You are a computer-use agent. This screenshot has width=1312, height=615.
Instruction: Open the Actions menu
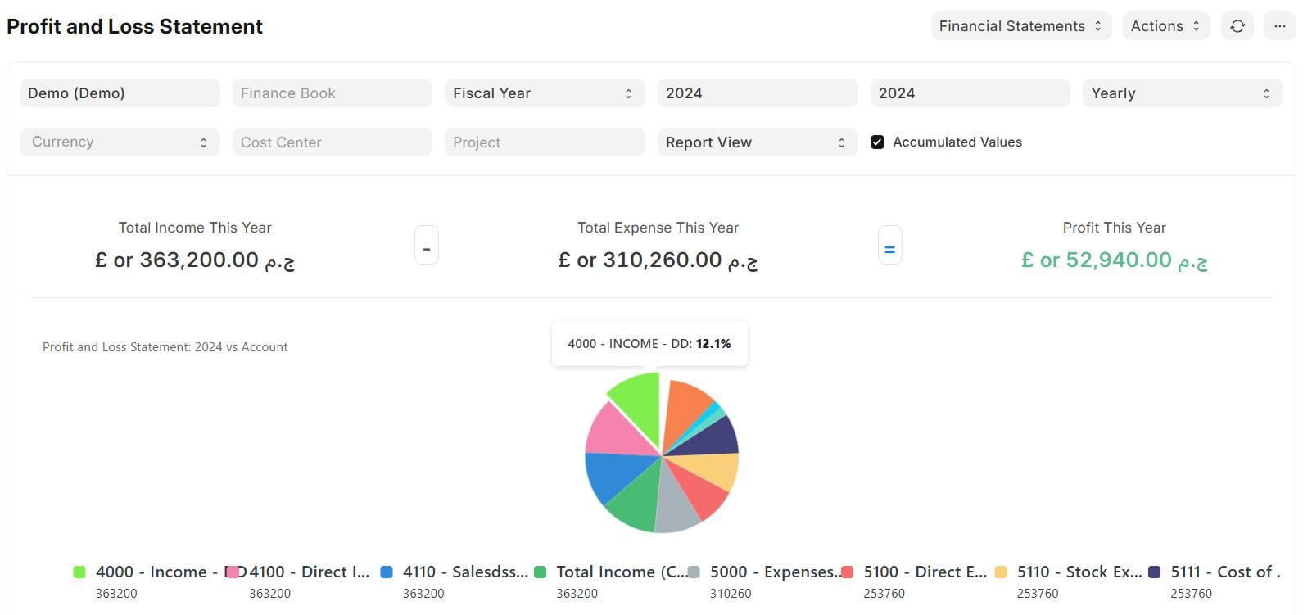(x=1165, y=26)
